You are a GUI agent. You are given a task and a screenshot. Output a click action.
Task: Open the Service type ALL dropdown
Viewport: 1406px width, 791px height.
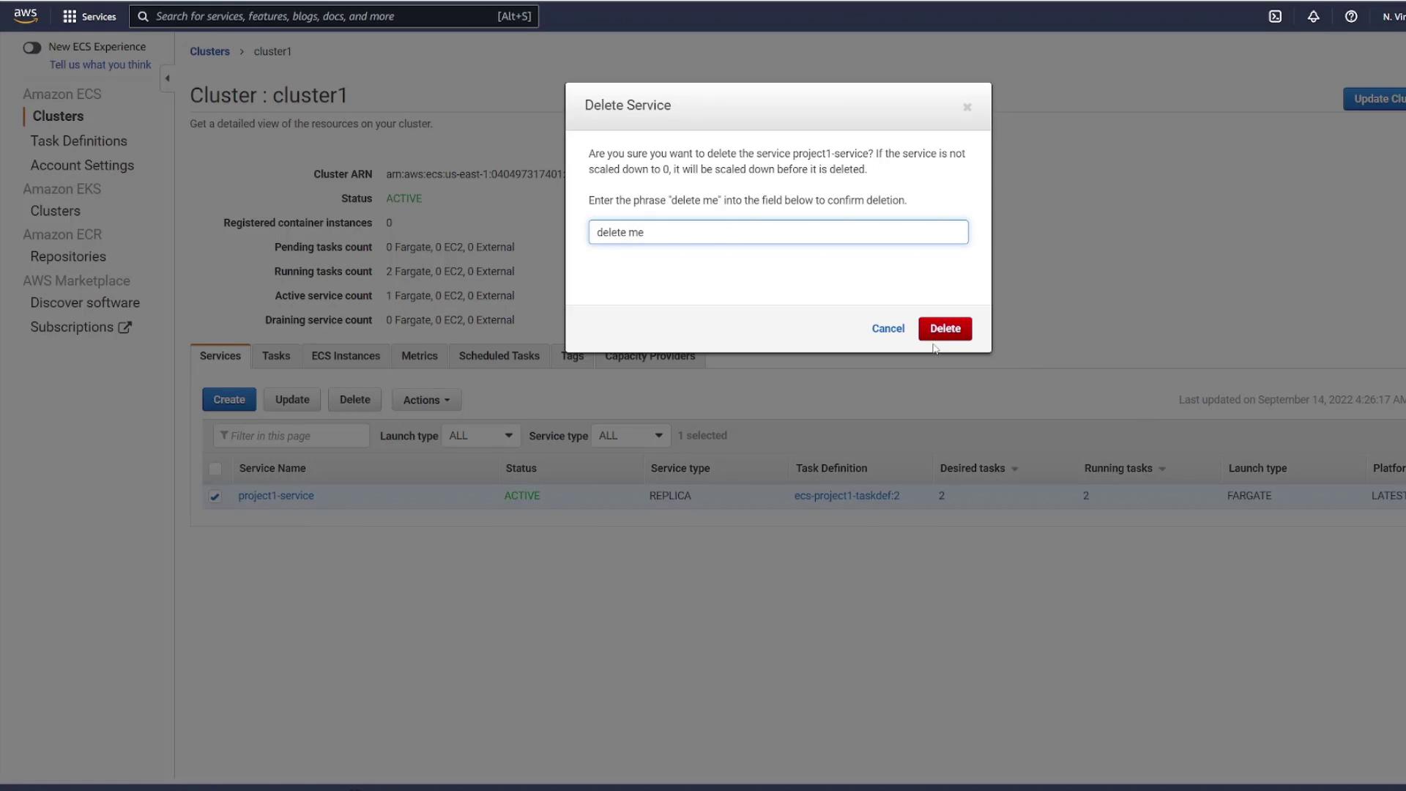631,436
